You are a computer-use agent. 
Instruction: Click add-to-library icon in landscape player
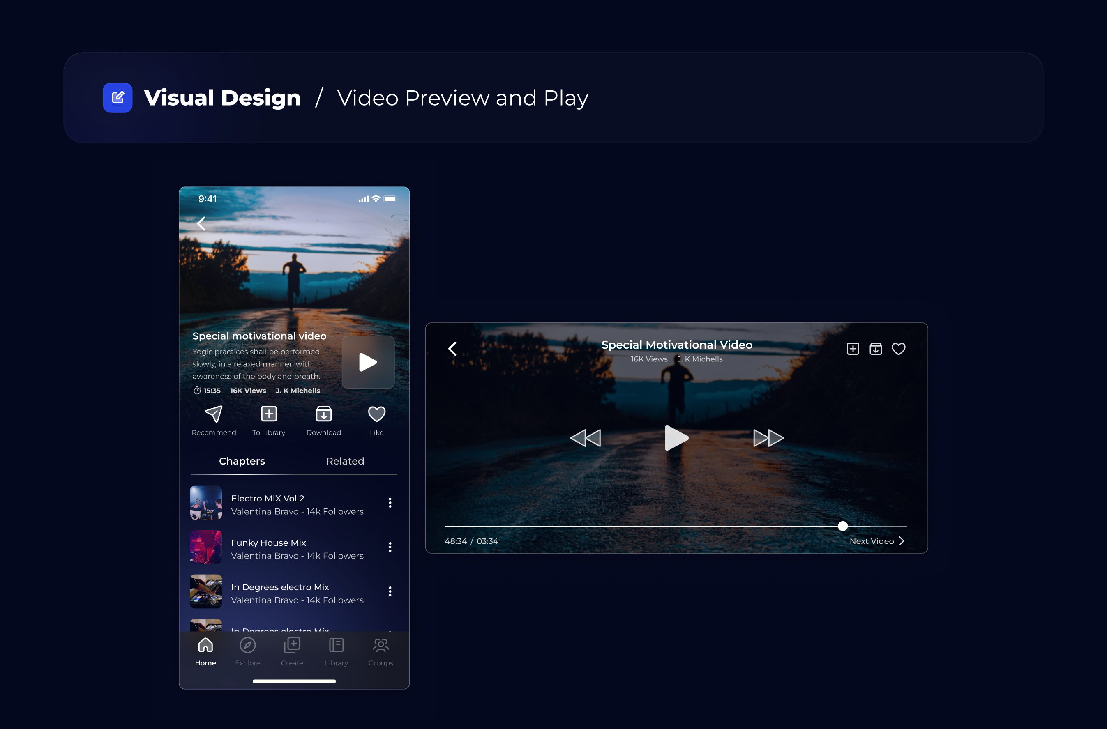point(853,349)
